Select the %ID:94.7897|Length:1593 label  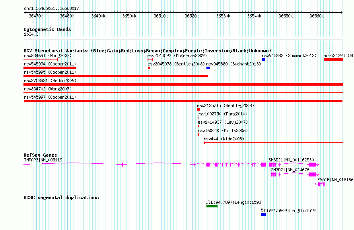pyautogui.click(x=233, y=202)
